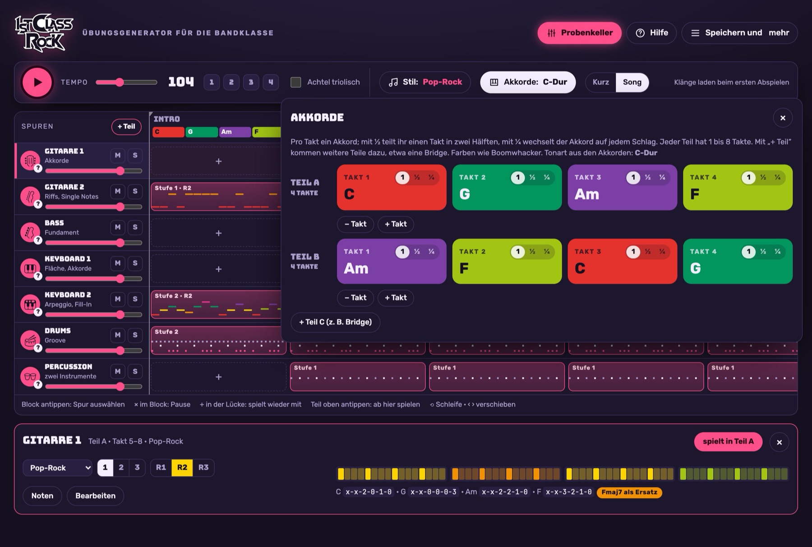Set Teil A Takt 1 to half split
The image size is (812, 547).
point(417,178)
